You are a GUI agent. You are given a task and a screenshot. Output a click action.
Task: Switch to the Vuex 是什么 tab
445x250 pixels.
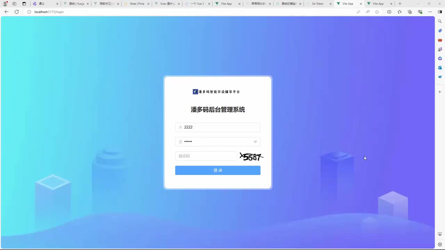click(x=167, y=4)
